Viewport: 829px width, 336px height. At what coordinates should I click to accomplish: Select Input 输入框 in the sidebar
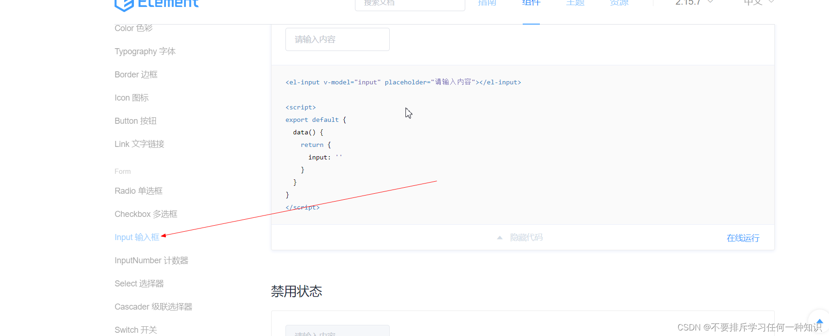137,237
